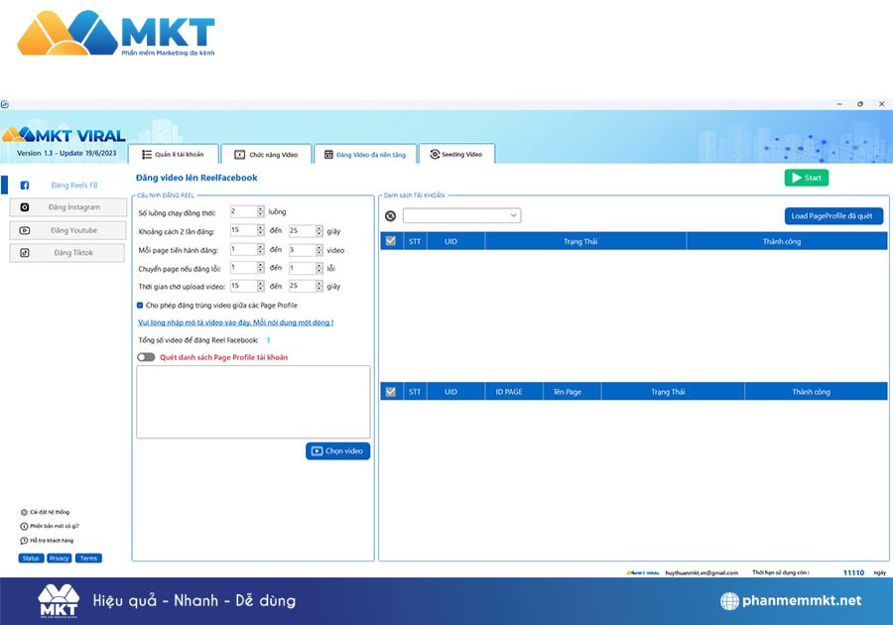Screen dimensions: 893x625
Task: Click the Facebook icon in the sidebar
Action: click(x=25, y=186)
